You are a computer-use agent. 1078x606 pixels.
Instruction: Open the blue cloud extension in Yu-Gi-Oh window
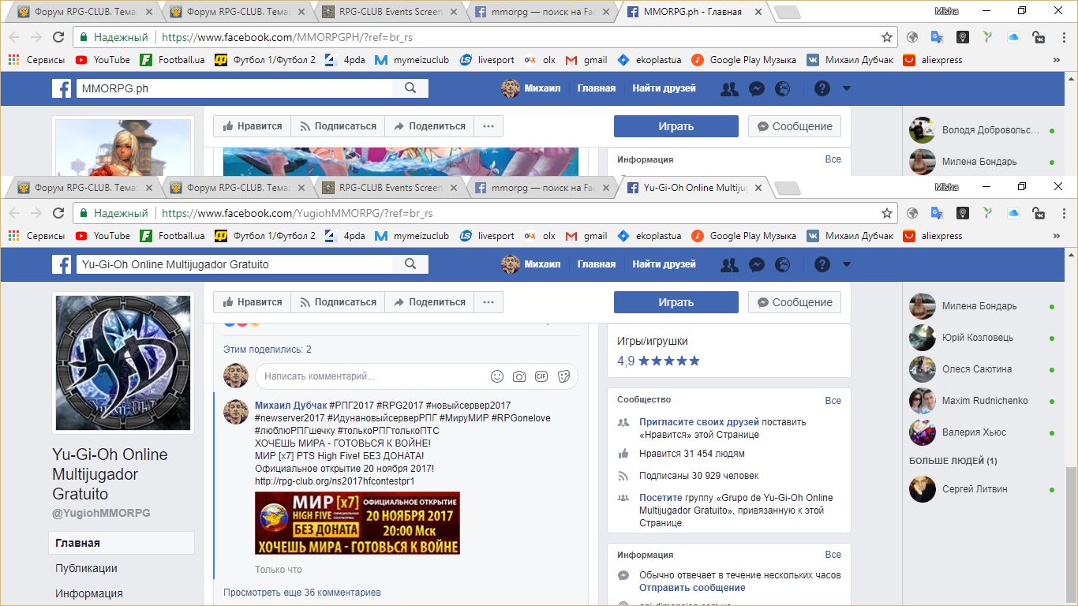1014,213
